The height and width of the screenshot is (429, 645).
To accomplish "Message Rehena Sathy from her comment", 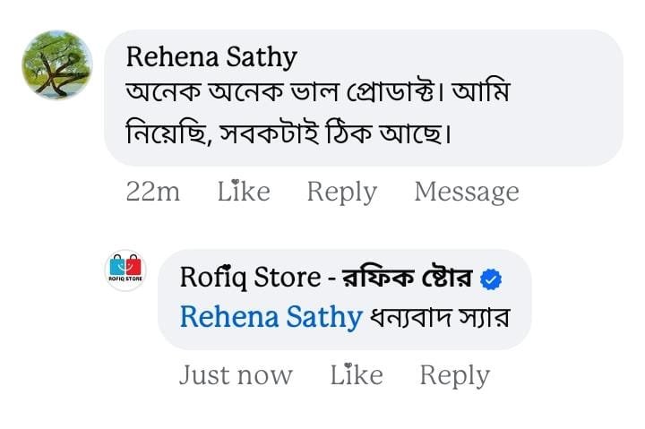I will click(x=467, y=192).
